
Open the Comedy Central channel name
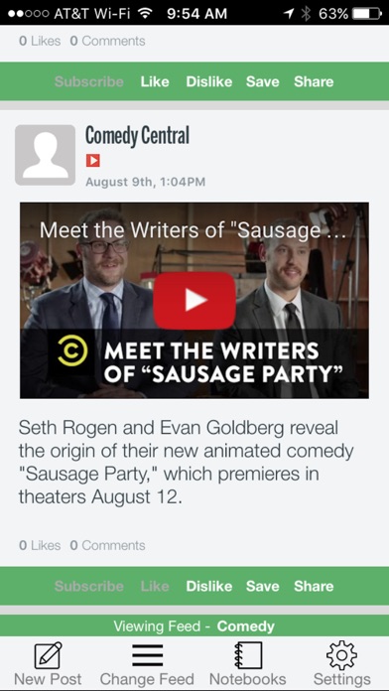[x=137, y=136]
